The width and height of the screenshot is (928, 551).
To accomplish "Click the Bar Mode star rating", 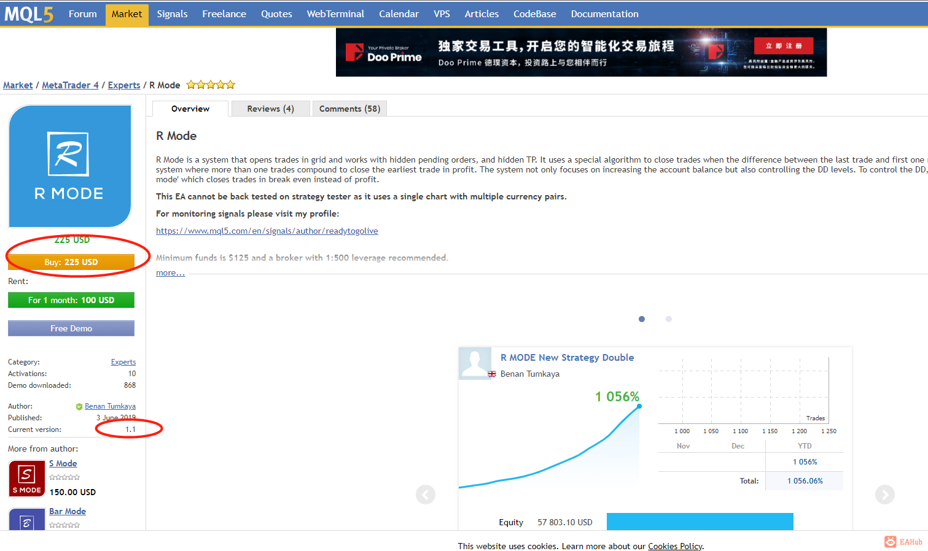I will tap(64, 525).
